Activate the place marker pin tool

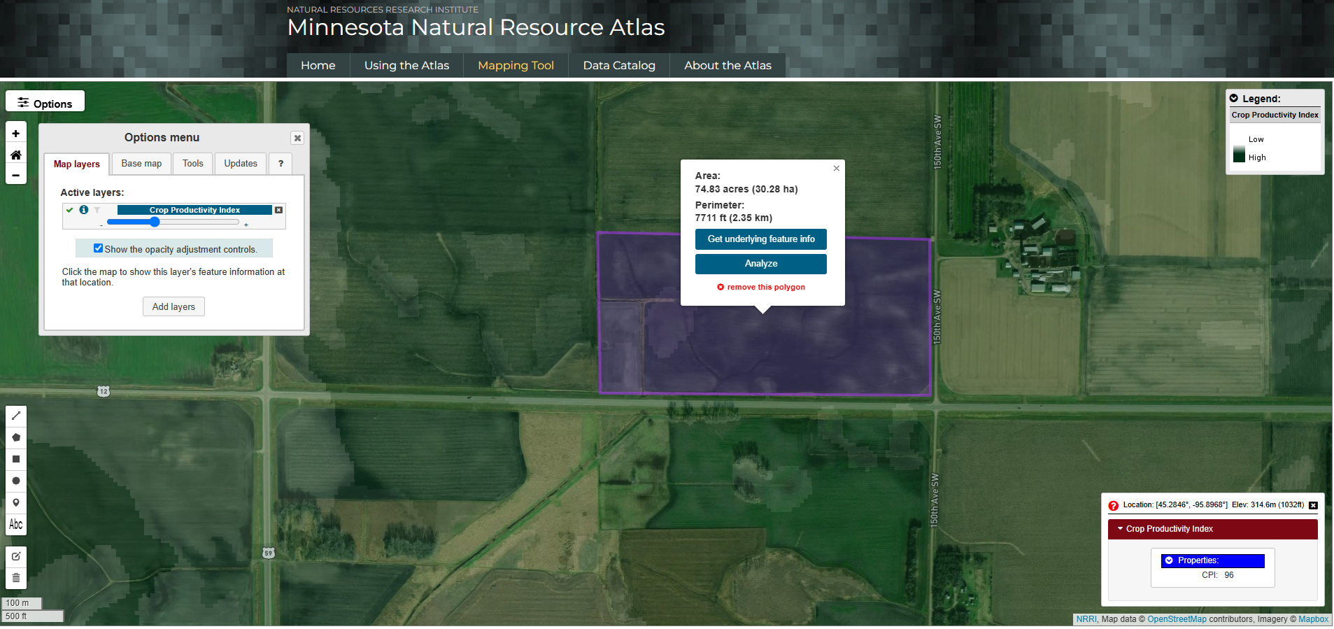(16, 502)
